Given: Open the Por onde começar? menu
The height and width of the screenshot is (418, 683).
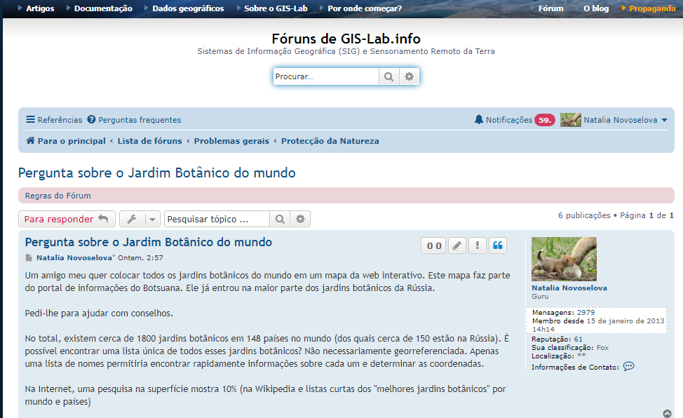Looking at the screenshot, I should (365, 8).
